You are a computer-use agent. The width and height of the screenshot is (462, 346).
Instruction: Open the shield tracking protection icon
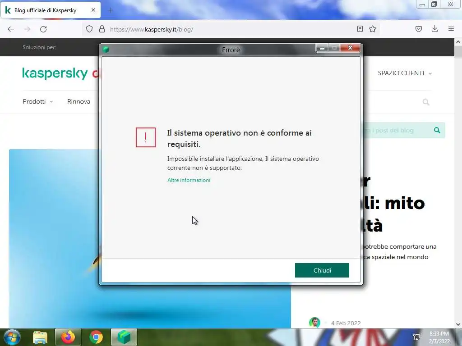pyautogui.click(x=89, y=29)
